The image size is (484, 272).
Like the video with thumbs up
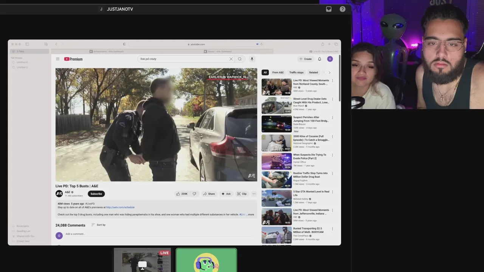tap(181, 194)
